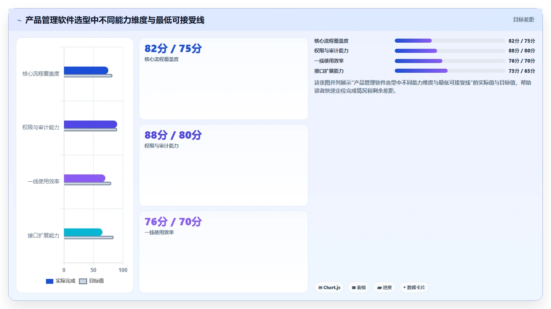Toggle the 实际完成 legend item in the chart
This screenshot has width=551, height=309.
[61, 281]
